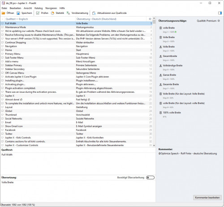The image size is (224, 207).
Task: Toggle the sidebar panel icon at toolbar right
Action: (220, 13)
